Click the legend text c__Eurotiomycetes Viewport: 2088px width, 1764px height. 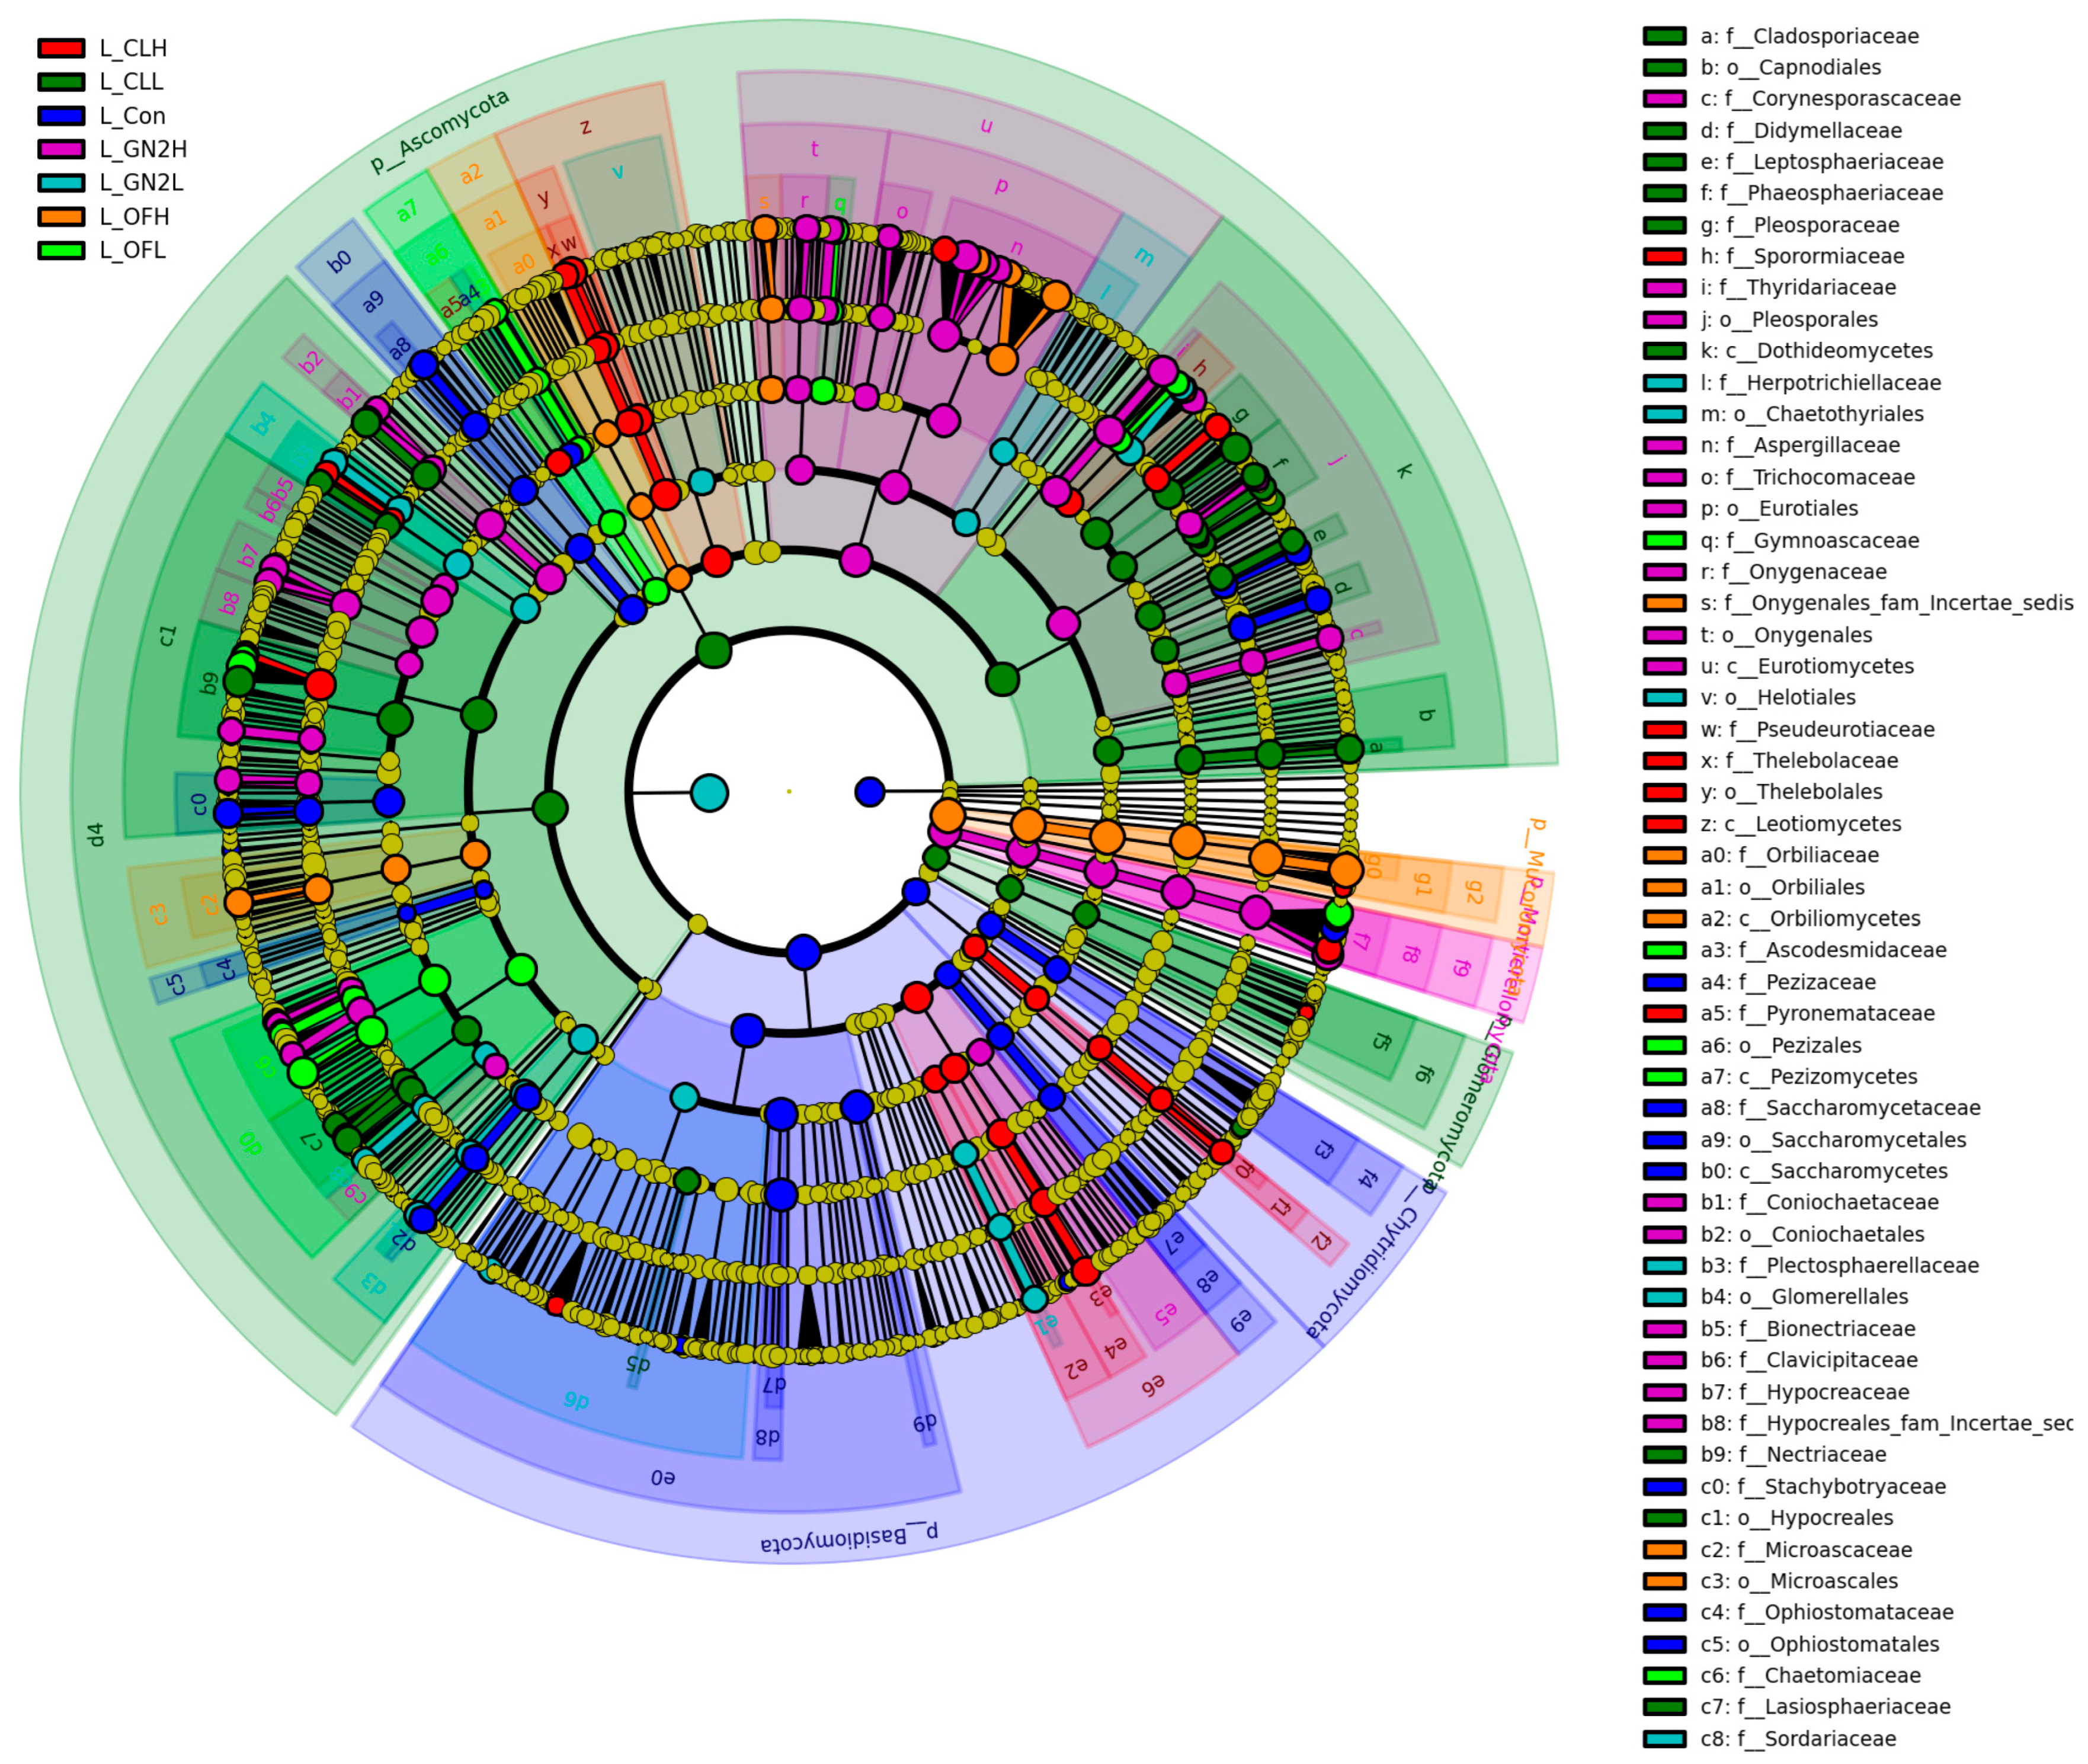click(x=1819, y=666)
